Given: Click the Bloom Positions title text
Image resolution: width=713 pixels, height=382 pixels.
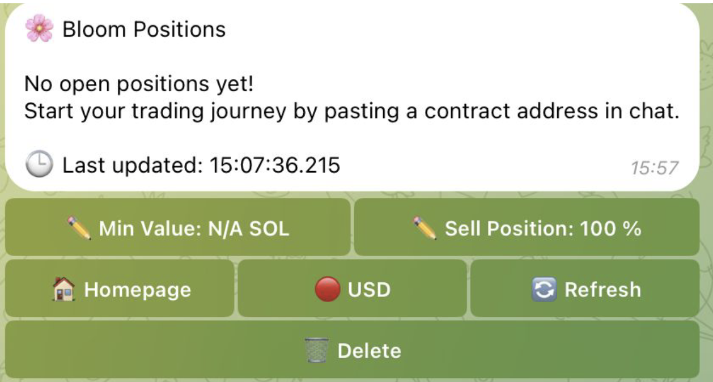Looking at the screenshot, I should (144, 29).
